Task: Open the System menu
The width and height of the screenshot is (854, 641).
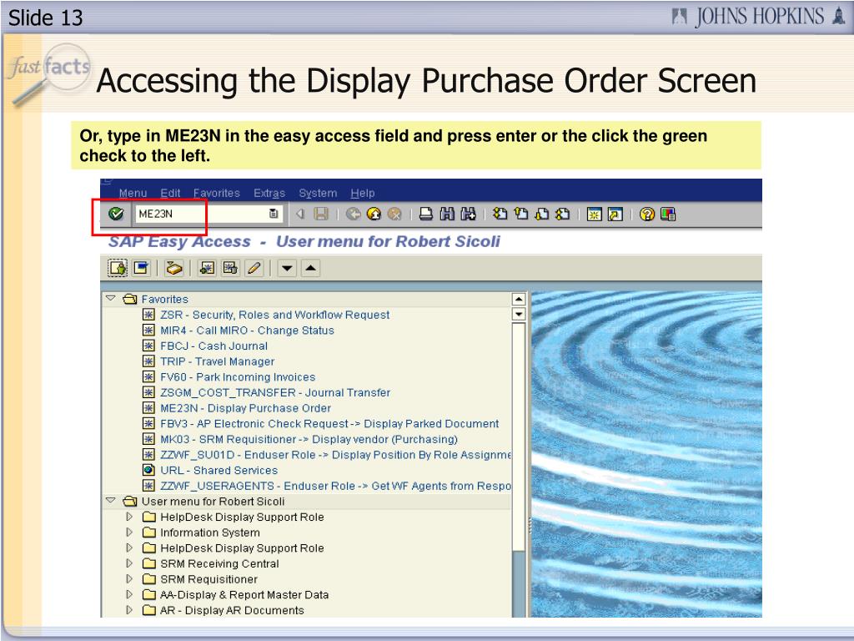Action: [318, 193]
